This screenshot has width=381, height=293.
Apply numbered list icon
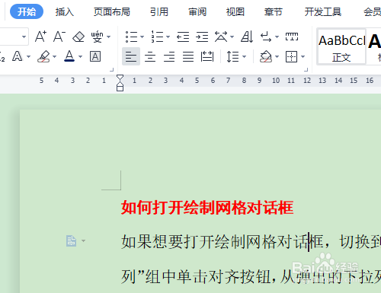(157, 37)
